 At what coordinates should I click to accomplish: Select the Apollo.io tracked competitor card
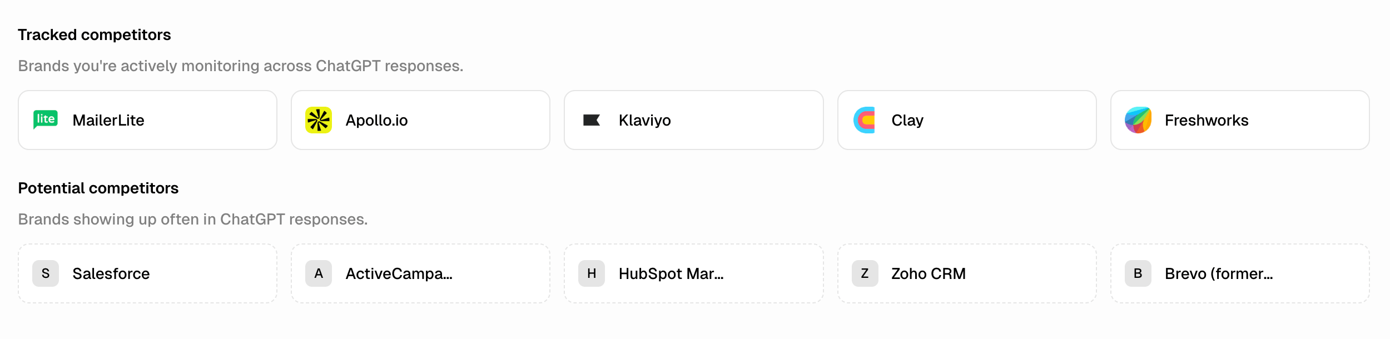420,119
